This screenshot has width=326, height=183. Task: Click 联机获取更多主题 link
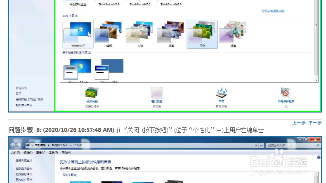[273, 11]
